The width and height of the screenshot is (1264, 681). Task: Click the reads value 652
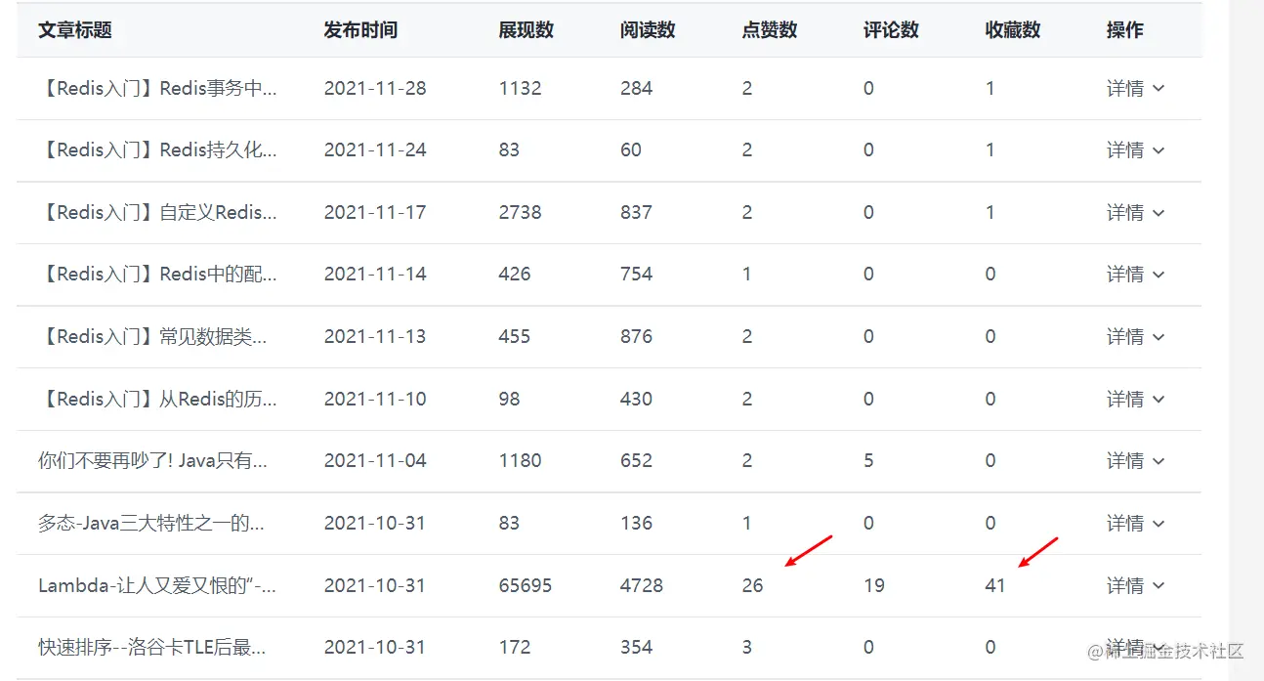(636, 460)
